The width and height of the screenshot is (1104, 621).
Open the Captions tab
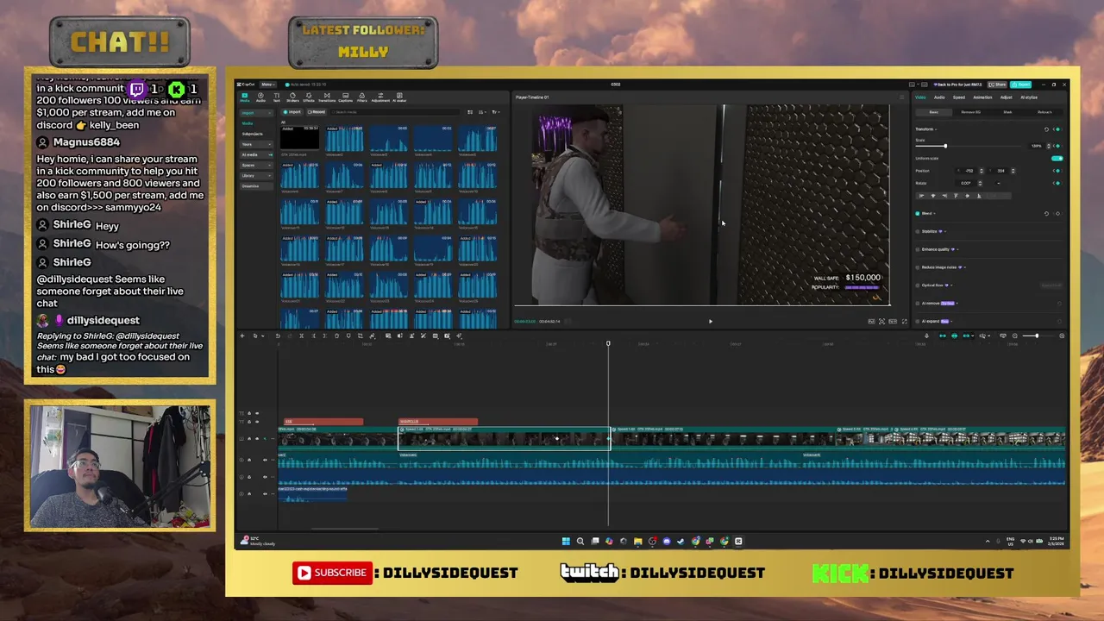[x=345, y=97]
